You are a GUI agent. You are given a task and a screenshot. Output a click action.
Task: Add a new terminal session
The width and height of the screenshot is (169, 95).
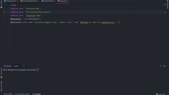23,66
